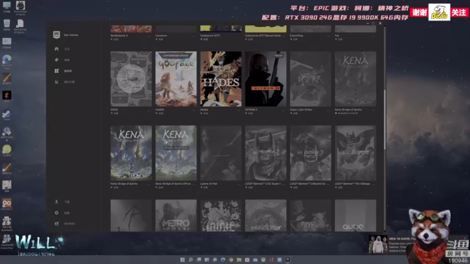Open the GNOG game cover
The width and height of the screenshot is (470, 264).
click(131, 79)
